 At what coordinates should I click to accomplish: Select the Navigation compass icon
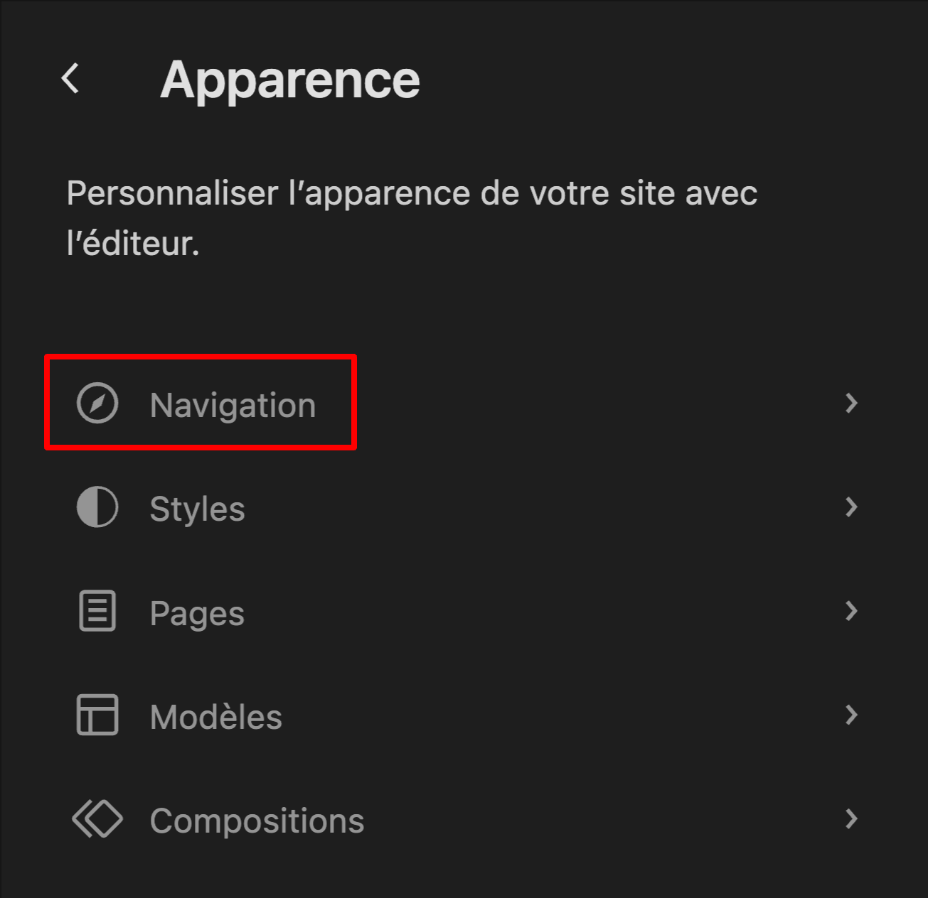point(97,404)
